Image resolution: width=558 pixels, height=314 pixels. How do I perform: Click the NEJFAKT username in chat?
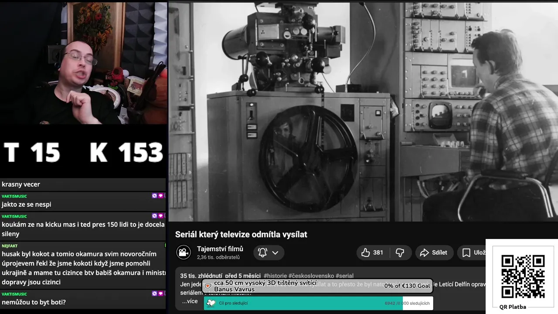coord(10,246)
